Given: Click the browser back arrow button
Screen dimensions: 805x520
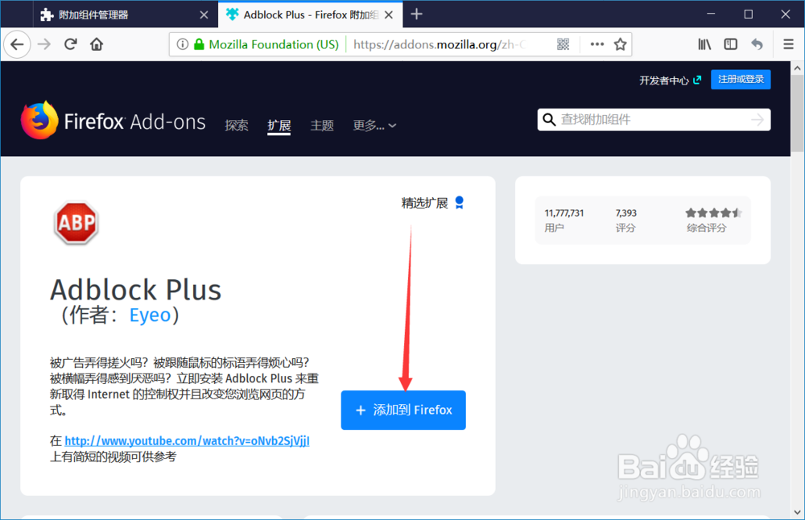Looking at the screenshot, I should click(x=18, y=44).
